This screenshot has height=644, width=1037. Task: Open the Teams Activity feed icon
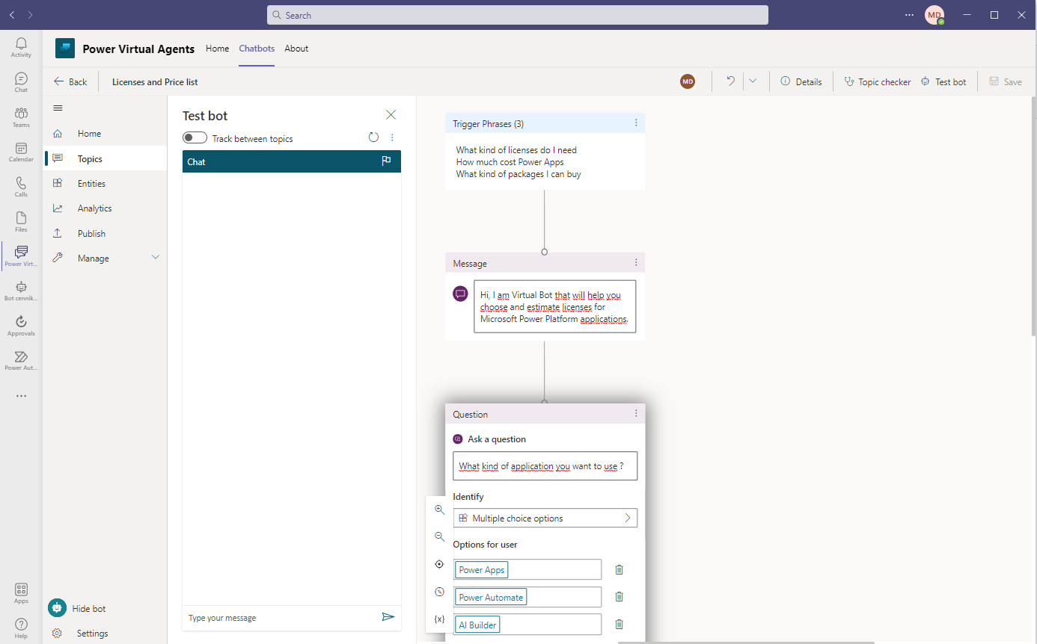point(21,47)
